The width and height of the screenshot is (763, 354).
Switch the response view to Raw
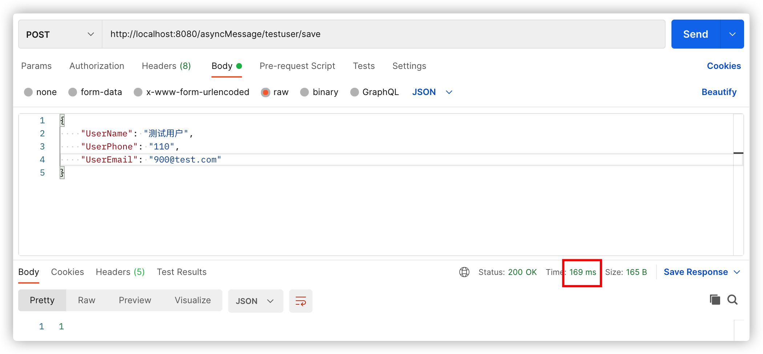point(86,300)
